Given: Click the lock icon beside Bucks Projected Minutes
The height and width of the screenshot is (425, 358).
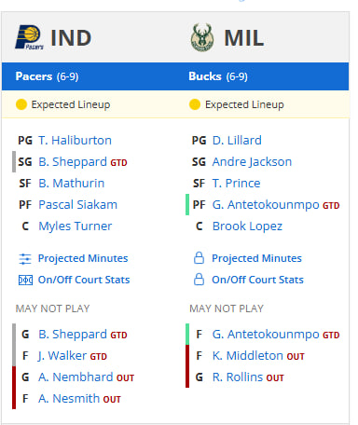Looking at the screenshot, I should pos(199,258).
